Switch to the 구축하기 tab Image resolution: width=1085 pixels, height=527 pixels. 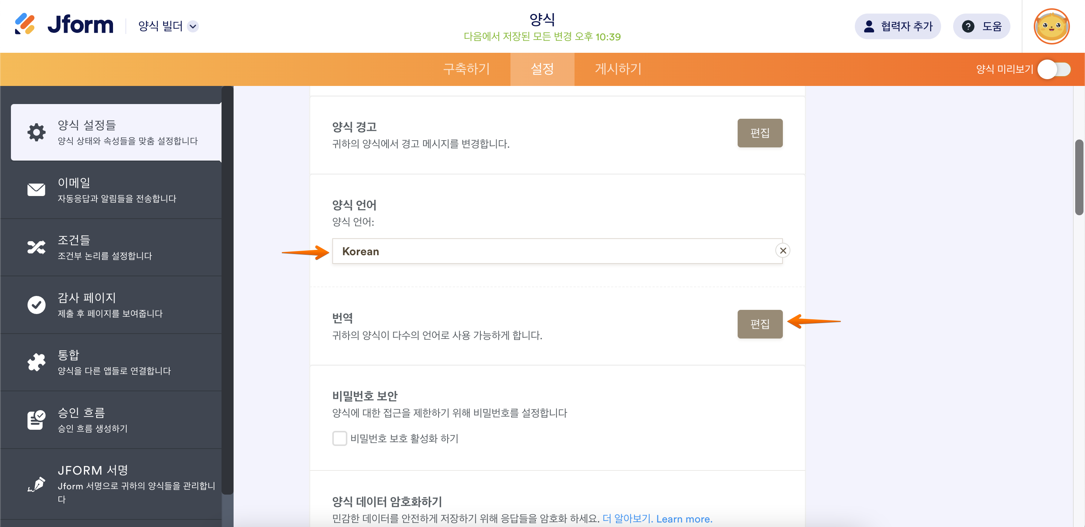467,69
